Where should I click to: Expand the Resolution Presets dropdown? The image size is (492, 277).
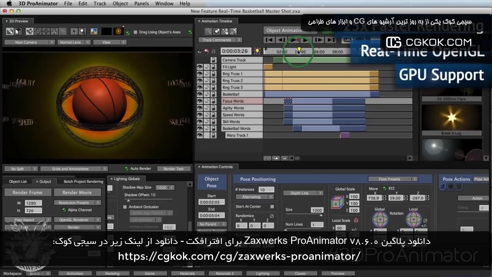click(77, 203)
